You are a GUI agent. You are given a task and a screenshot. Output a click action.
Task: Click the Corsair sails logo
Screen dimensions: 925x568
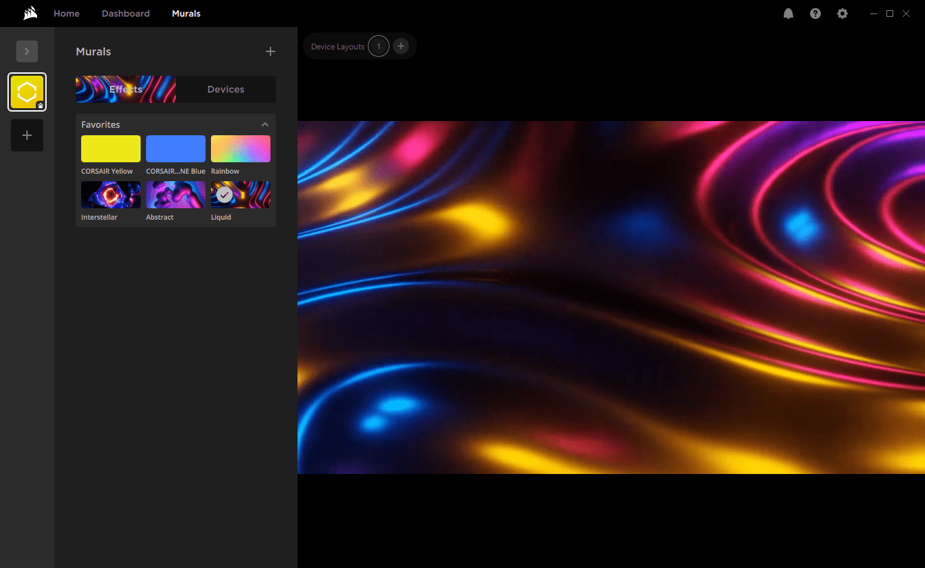30,14
